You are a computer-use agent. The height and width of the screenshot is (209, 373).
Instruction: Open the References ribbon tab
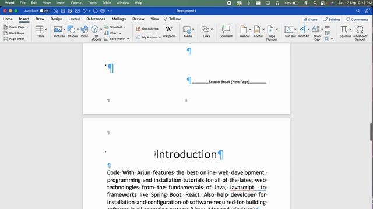click(x=96, y=19)
